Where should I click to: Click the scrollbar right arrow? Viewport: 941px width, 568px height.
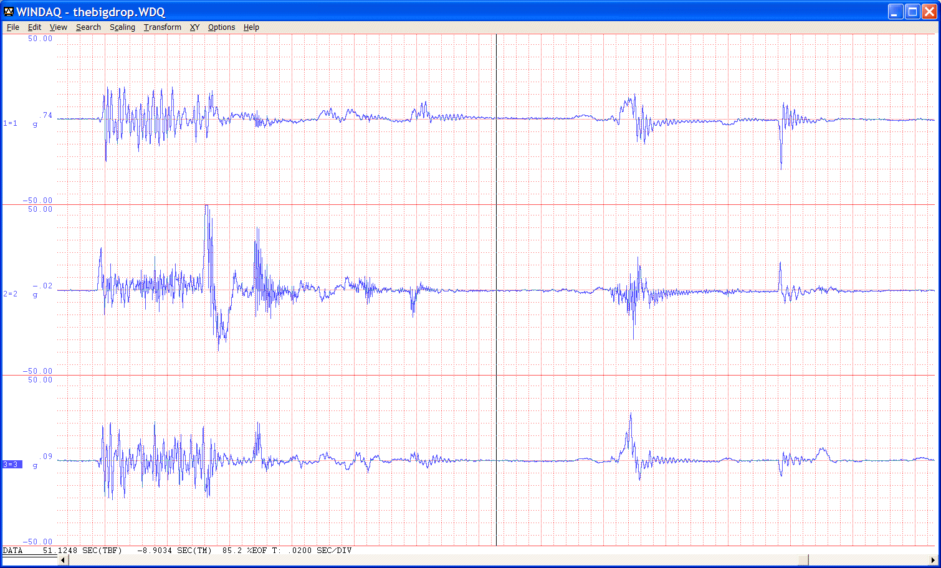tap(933, 560)
